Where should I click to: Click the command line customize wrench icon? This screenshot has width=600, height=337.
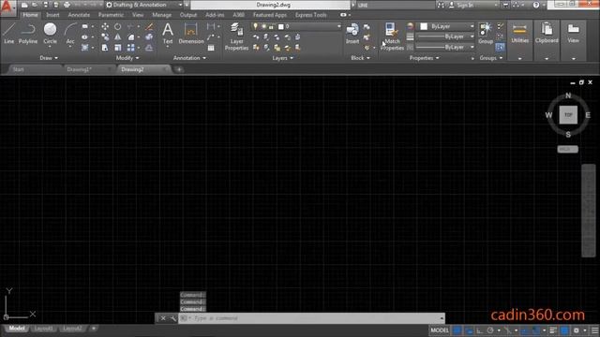172,318
